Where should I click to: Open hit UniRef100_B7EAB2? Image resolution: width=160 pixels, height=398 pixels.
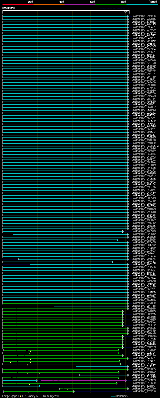pyautogui.click(x=143, y=22)
